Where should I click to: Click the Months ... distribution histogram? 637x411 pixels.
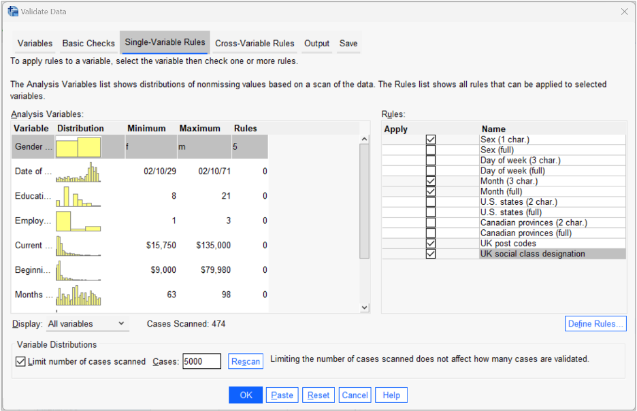coord(78,295)
